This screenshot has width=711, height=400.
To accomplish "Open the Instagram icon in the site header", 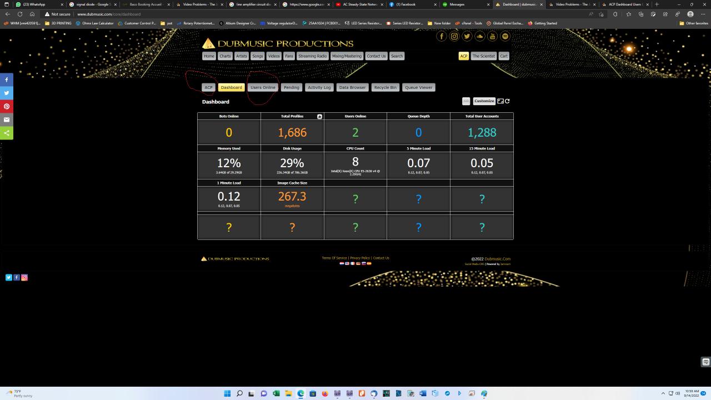I will point(454,36).
